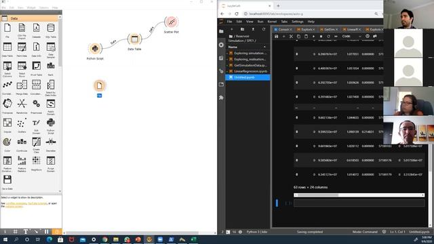This screenshot has width=434, height=244.
Task: Select the Scatter Plot node on canvas
Action: (172, 22)
